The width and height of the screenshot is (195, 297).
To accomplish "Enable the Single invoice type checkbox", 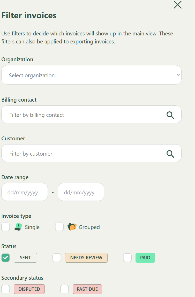I will click(6, 227).
